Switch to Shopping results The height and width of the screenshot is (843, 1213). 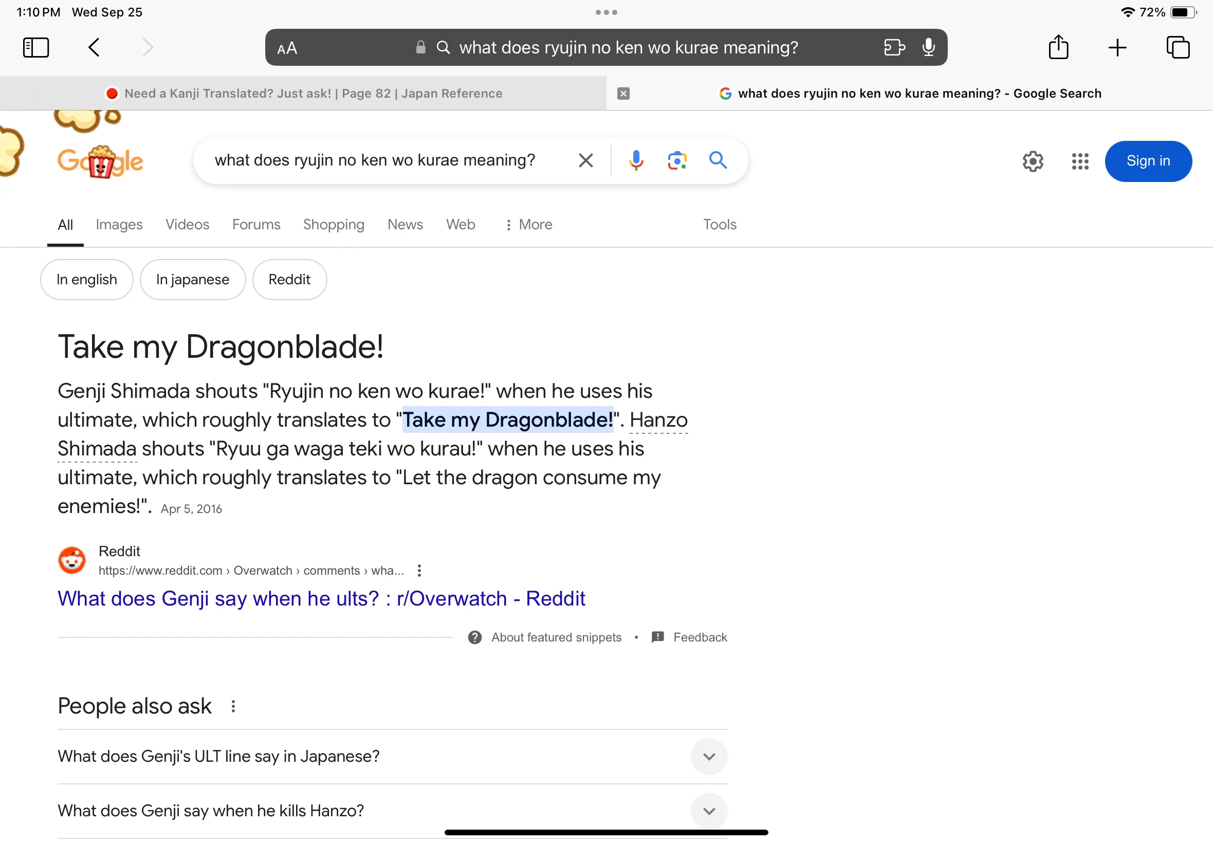coord(334,225)
